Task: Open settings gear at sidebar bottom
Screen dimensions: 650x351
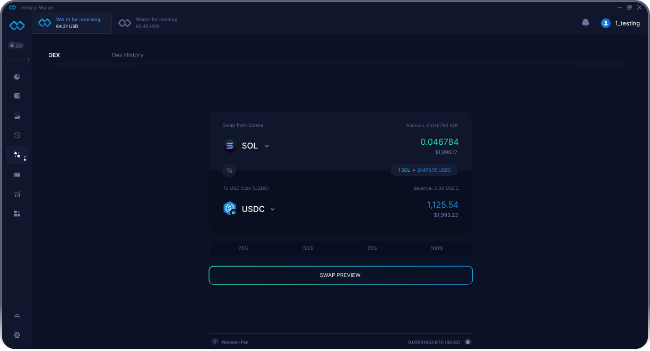Action: pyautogui.click(x=17, y=335)
